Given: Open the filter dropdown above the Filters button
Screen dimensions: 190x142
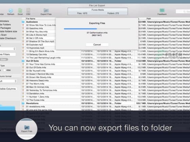Looking at the screenshot, I should 8,49.
